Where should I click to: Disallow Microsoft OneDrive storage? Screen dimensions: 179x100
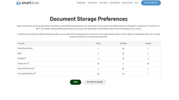123,69
